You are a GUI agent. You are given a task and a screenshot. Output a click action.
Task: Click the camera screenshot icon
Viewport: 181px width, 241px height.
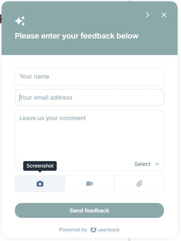(x=40, y=184)
